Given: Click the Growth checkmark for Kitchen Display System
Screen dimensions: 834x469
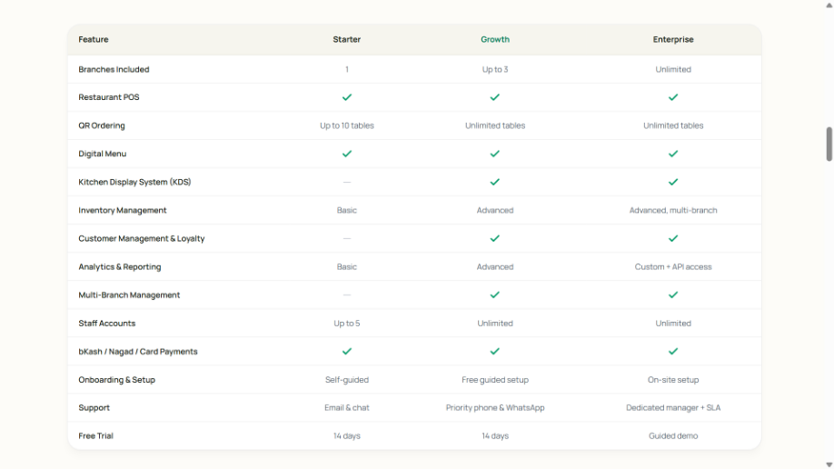Looking at the screenshot, I should click(494, 182).
